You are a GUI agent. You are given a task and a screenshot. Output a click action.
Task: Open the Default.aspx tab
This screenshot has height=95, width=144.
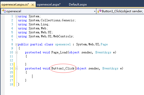[x=78, y=5]
